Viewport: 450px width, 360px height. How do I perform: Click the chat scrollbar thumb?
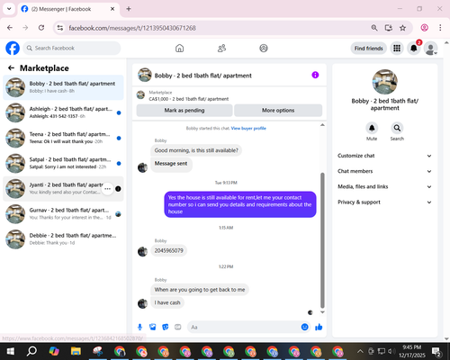click(x=322, y=240)
